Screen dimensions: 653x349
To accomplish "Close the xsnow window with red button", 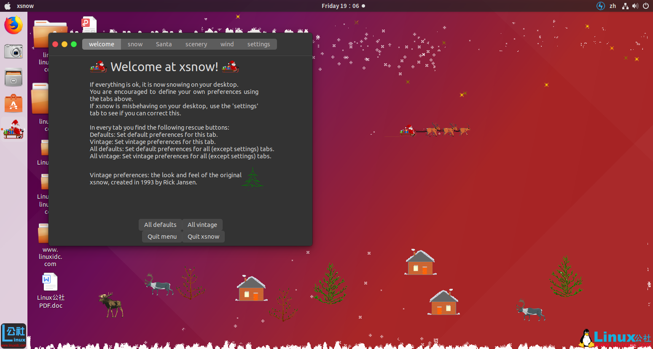I will [55, 44].
